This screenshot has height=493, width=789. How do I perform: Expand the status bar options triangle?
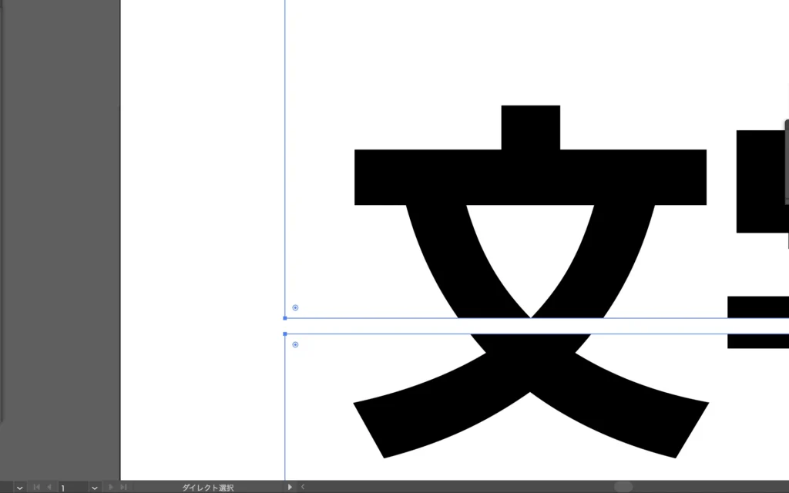[290, 488]
